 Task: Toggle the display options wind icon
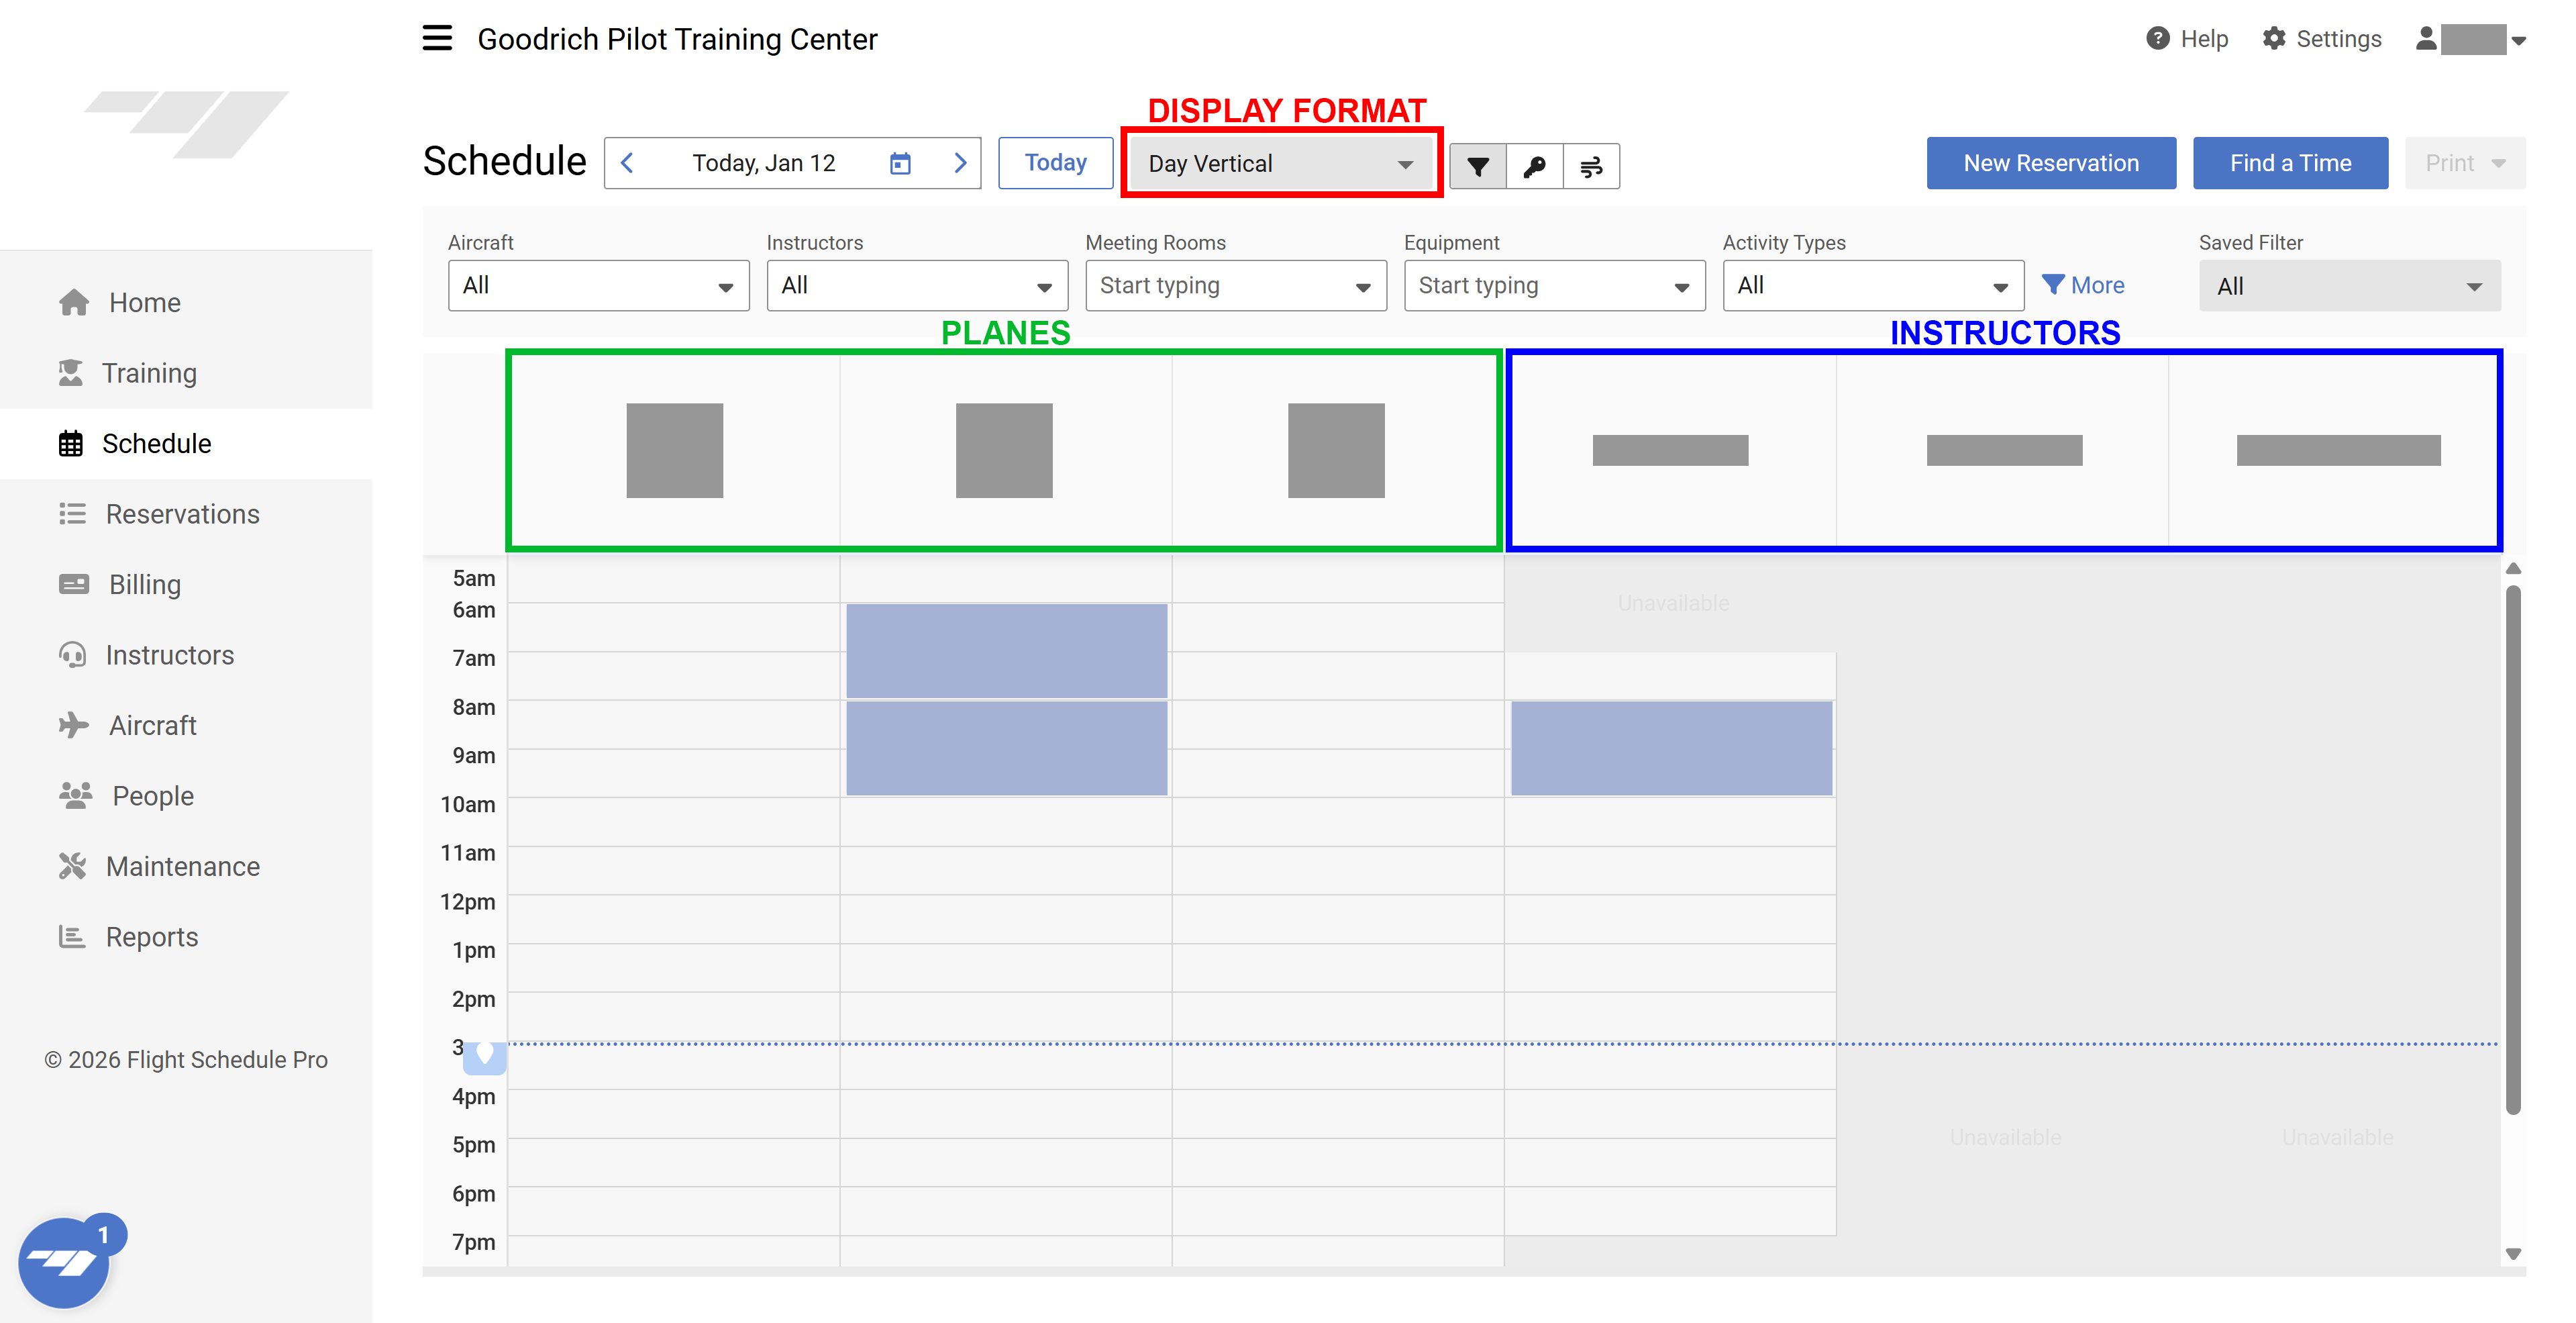coord(1591,166)
